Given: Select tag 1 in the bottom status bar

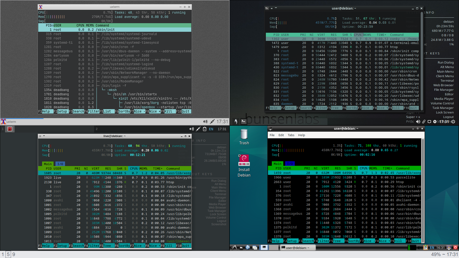Looking at the screenshot, I should (x=3, y=254).
